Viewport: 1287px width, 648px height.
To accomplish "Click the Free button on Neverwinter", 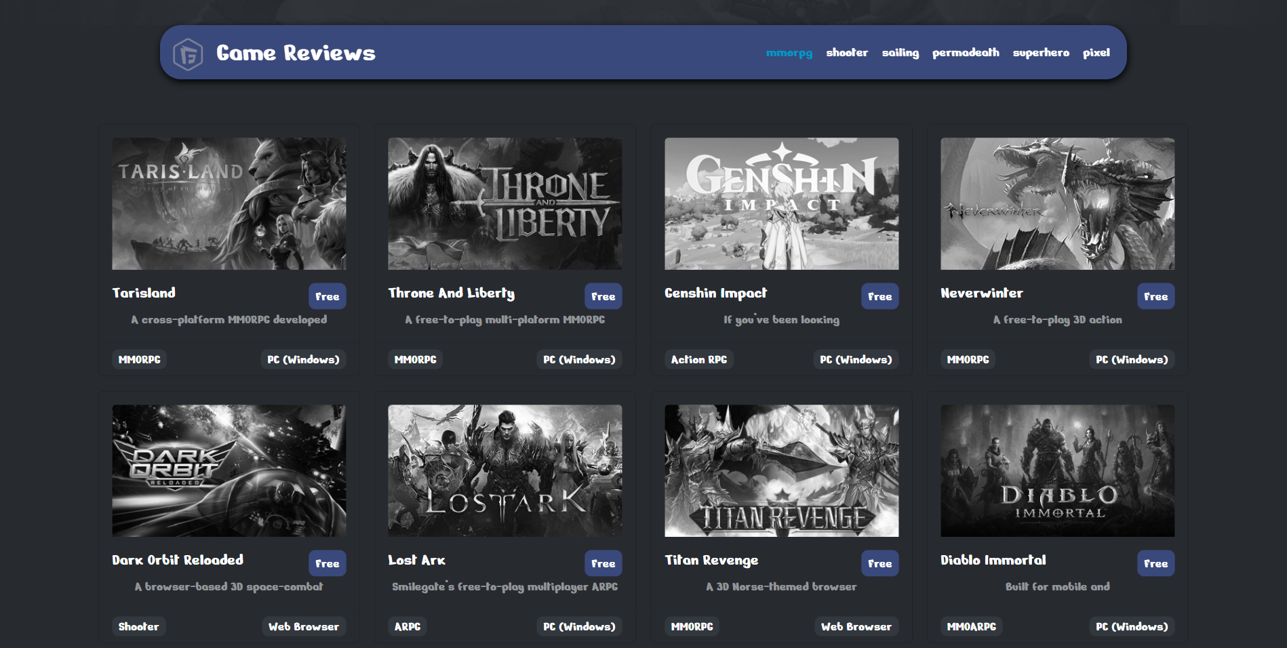I will pyautogui.click(x=1156, y=296).
